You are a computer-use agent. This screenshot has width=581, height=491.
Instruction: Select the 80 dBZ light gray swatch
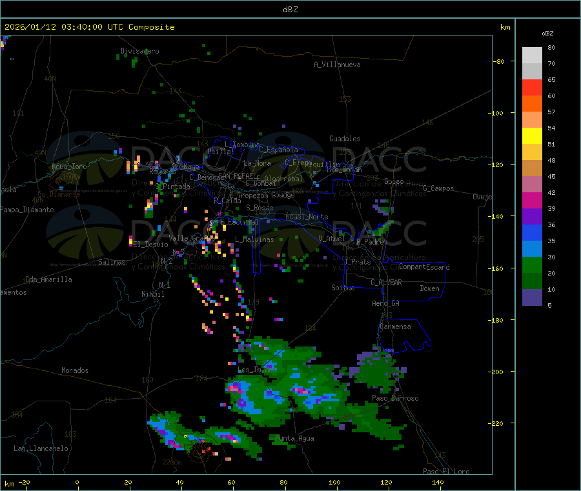point(532,55)
